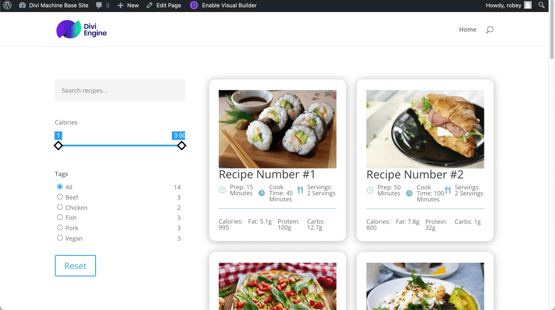The width and height of the screenshot is (555, 310).
Task: Click Fat: 7.8g on Recipe Number #2
Action: [x=408, y=222]
